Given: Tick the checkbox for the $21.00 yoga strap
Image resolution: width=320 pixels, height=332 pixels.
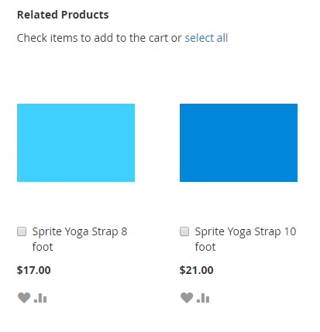Looking at the screenshot, I should 184,231.
